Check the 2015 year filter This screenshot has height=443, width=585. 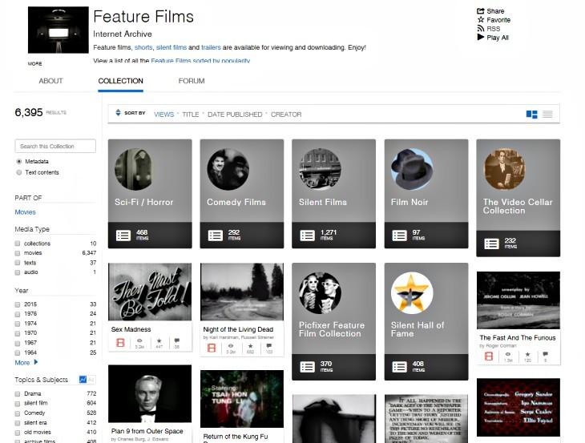[x=17, y=304]
